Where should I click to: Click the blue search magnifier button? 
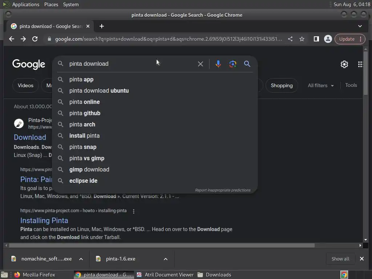pos(247,64)
